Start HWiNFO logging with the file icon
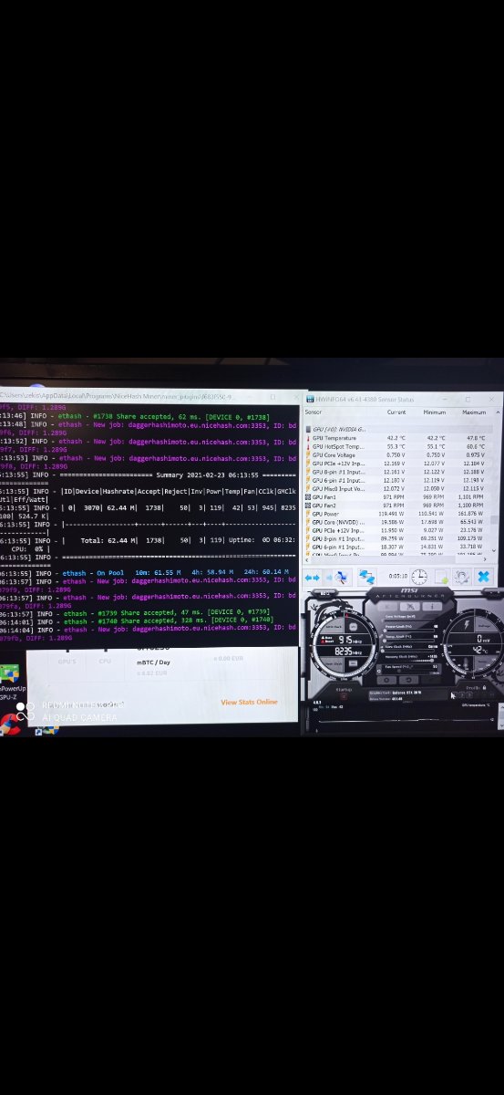Image resolution: width=504 pixels, height=1095 pixels. (x=441, y=578)
